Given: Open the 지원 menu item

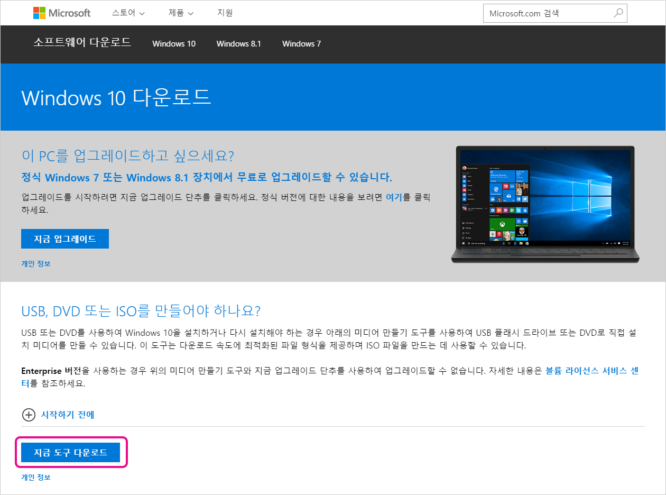Looking at the screenshot, I should pos(225,13).
